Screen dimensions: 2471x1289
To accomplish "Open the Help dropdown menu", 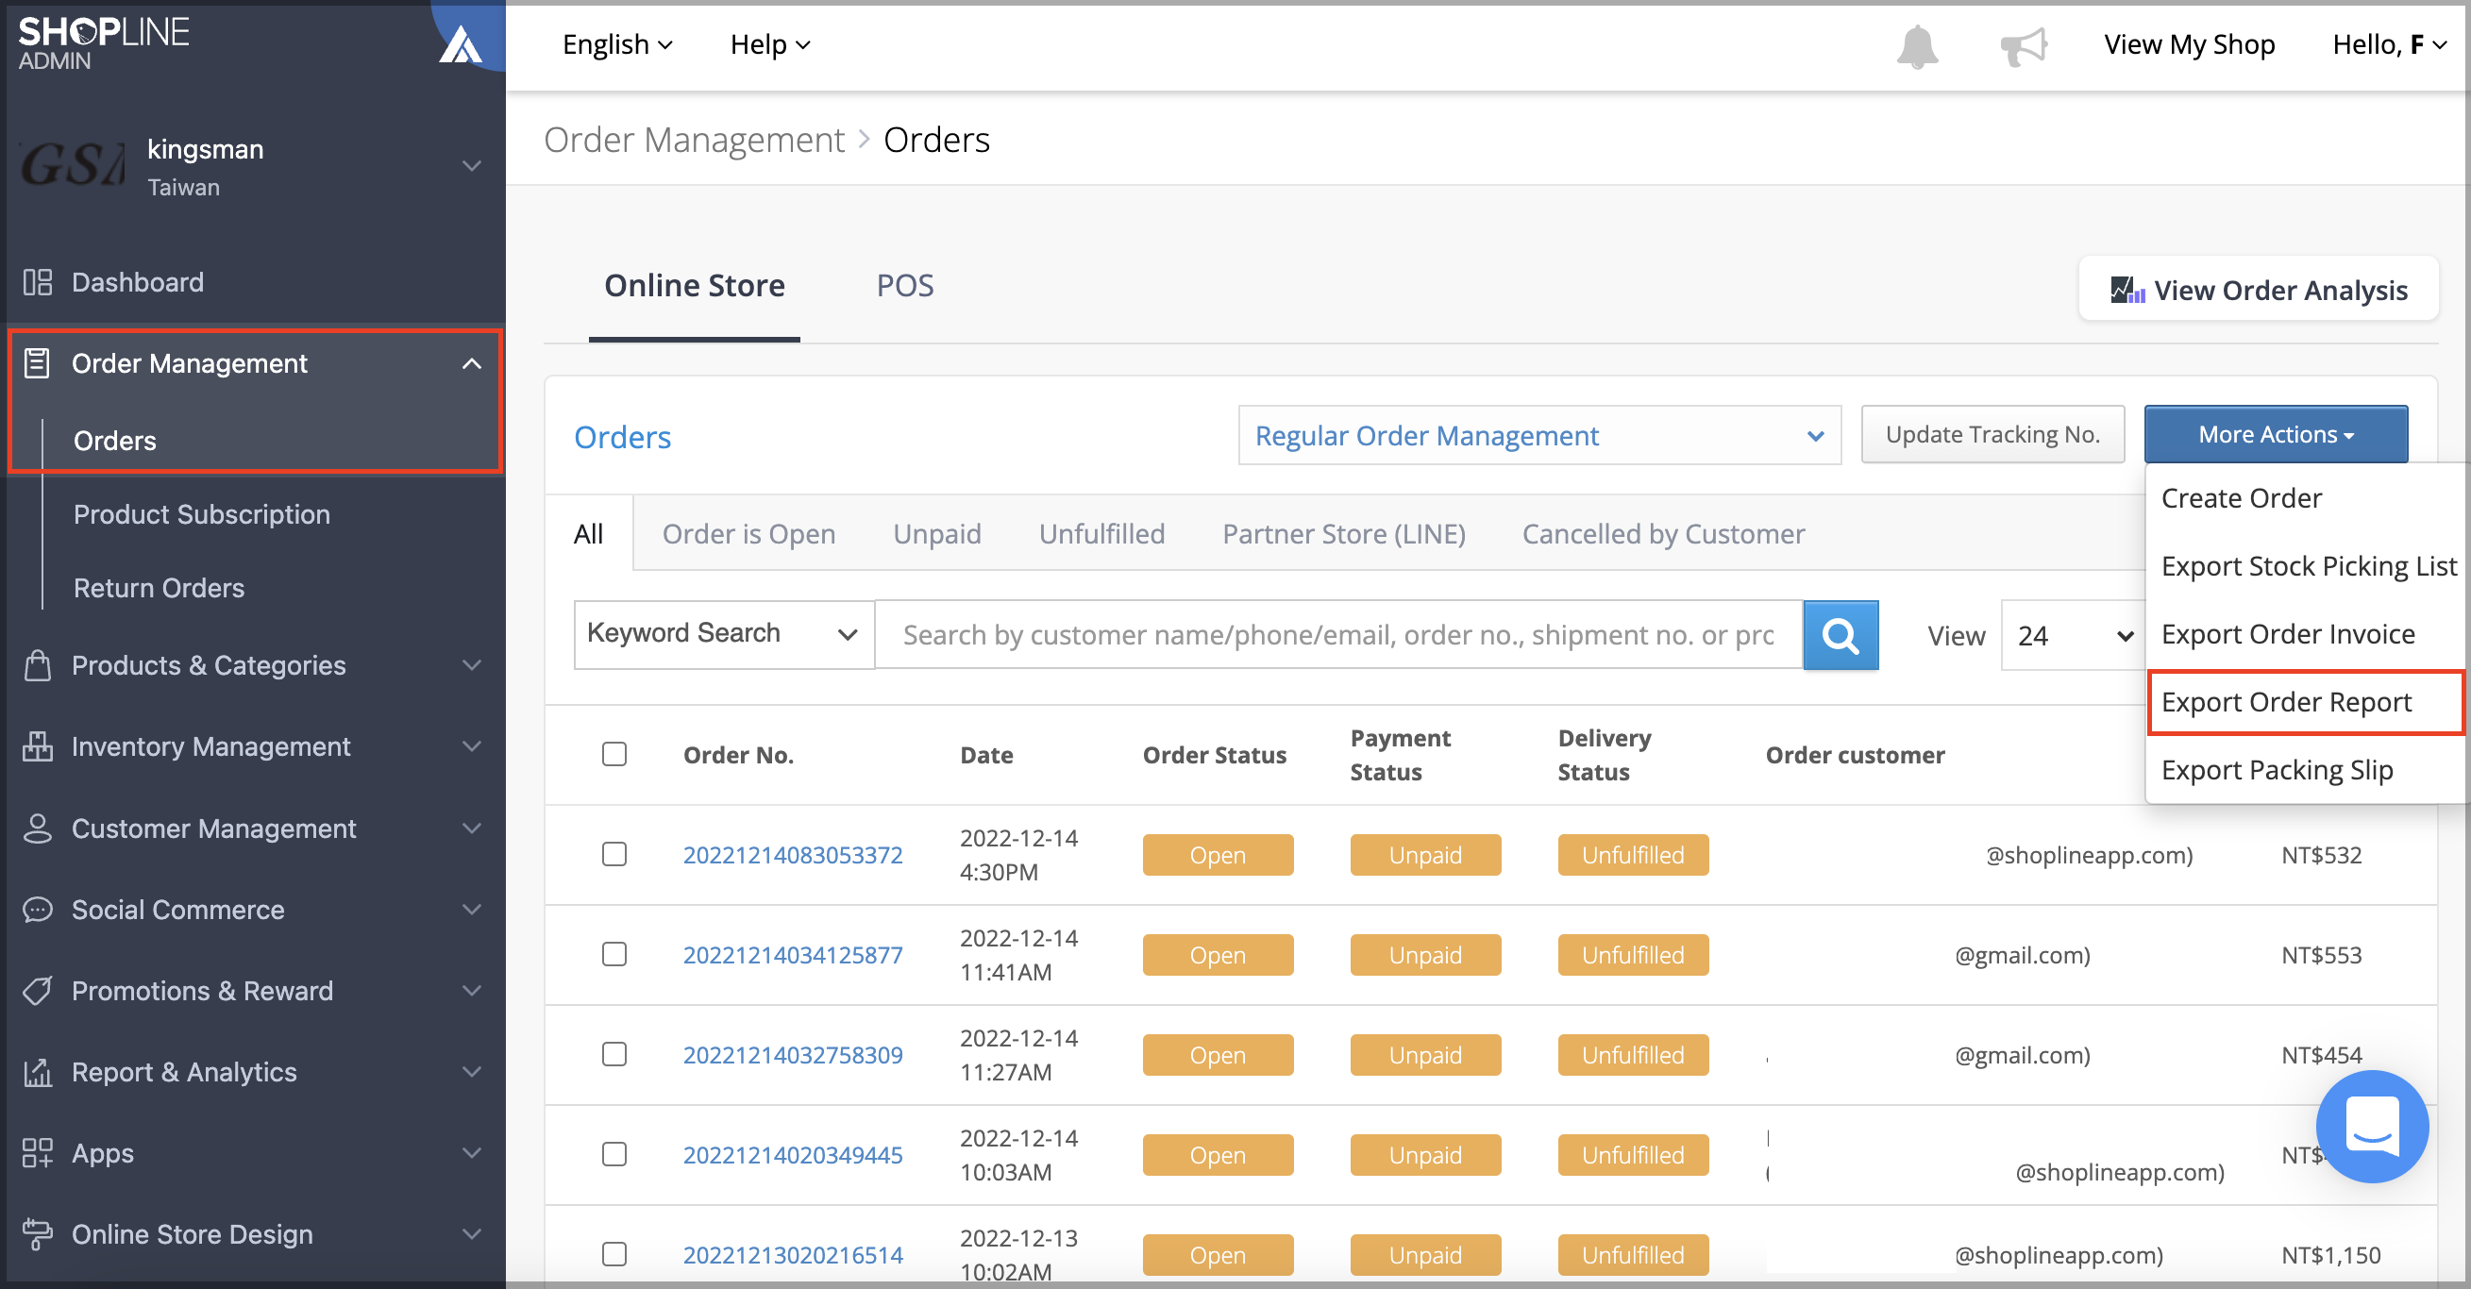I will click(770, 44).
